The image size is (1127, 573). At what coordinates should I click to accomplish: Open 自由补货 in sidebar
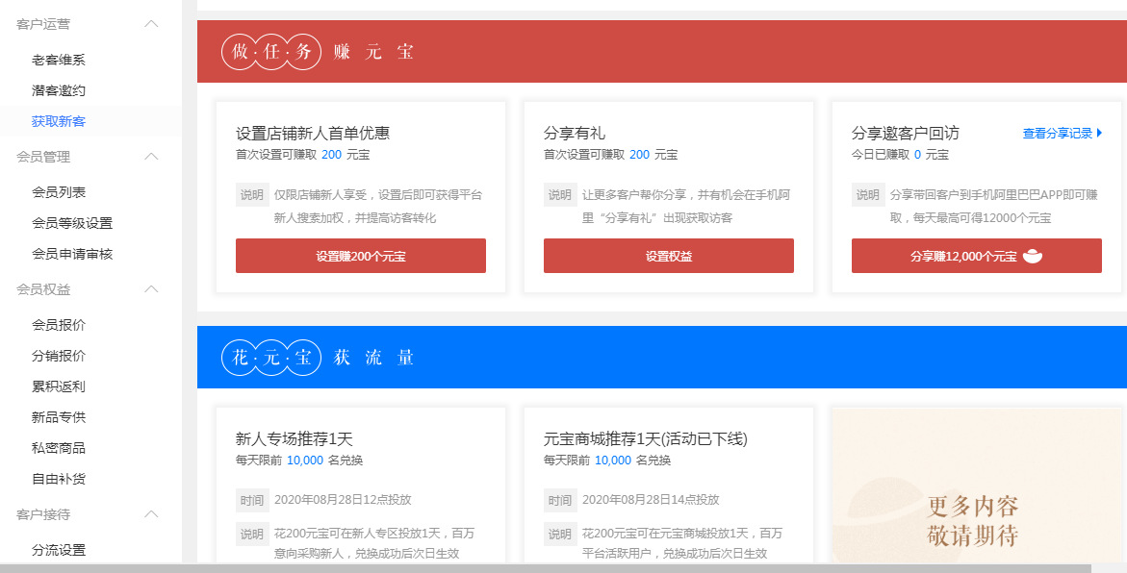(x=58, y=479)
